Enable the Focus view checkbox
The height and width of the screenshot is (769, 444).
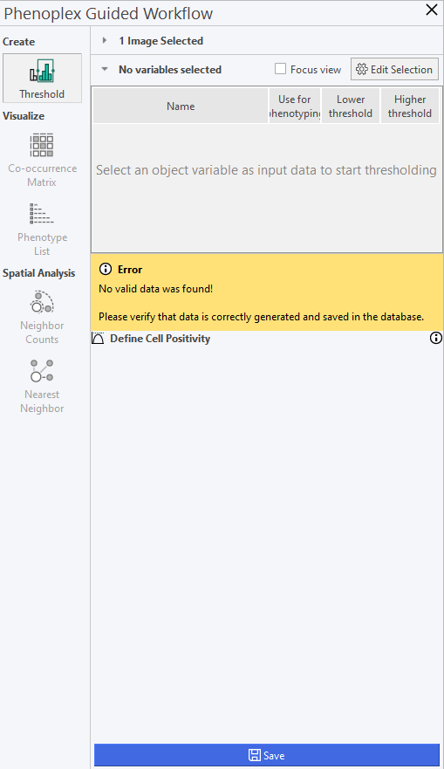point(280,69)
